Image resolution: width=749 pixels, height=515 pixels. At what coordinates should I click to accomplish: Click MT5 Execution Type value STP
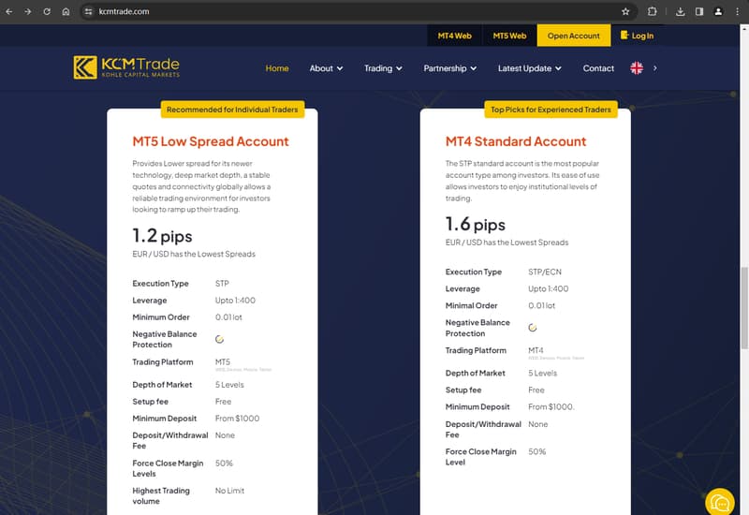222,284
